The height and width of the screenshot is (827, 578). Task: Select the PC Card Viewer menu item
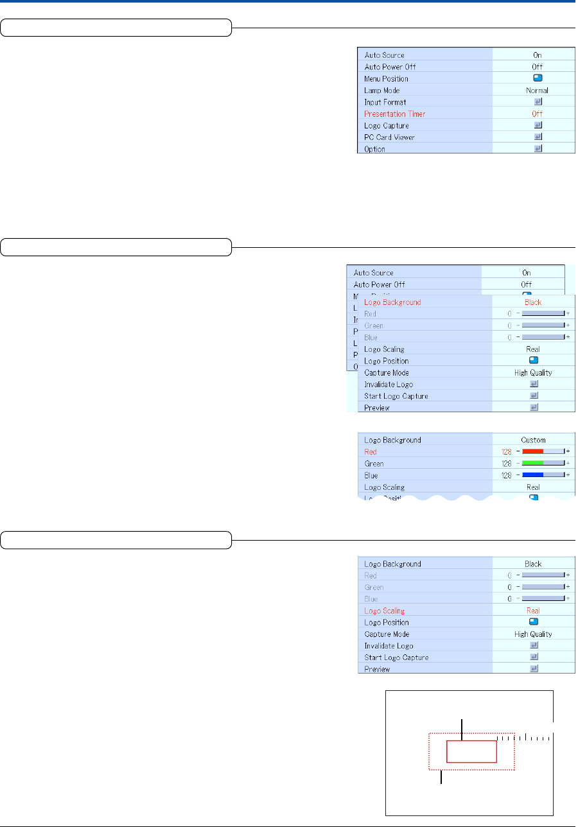point(389,137)
